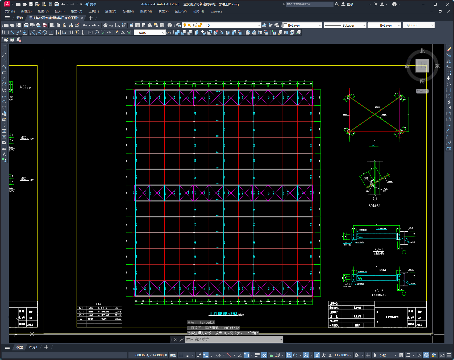Select the Linear dimension tool

(x=6, y=32)
